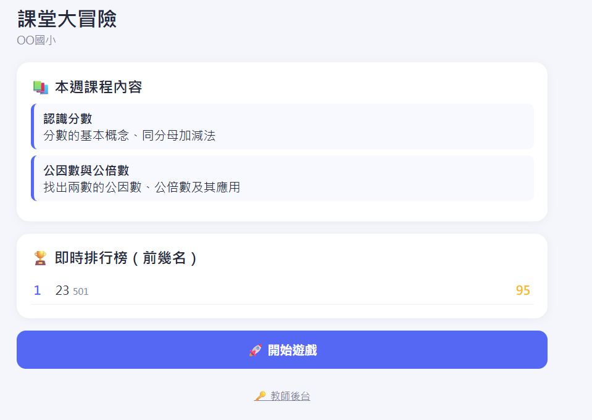Click the 課堂大冒險 page title
The height and width of the screenshot is (420, 592).
67,19
